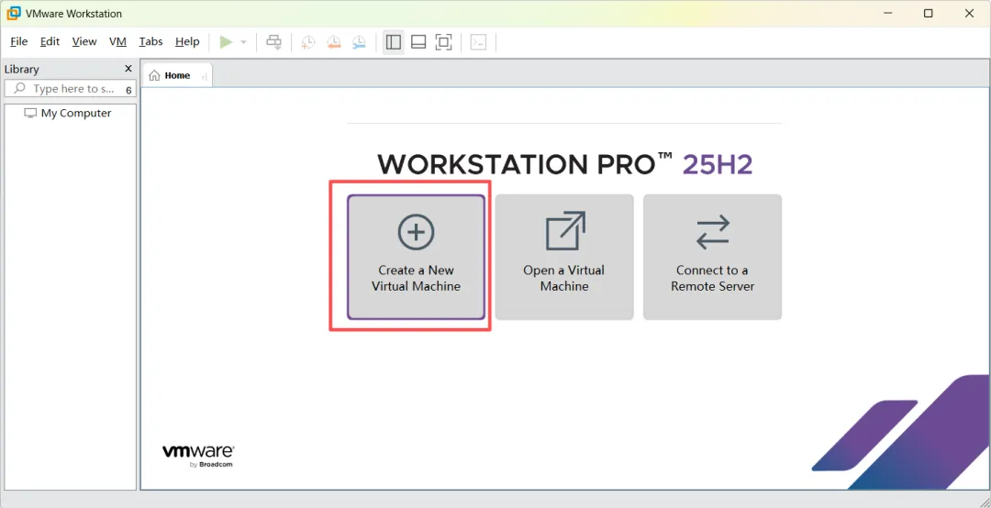This screenshot has width=991, height=508.
Task: Maximize the VMware Workstation window
Action: click(x=928, y=13)
